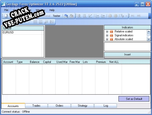Click the Indicators panel header

[127, 27]
